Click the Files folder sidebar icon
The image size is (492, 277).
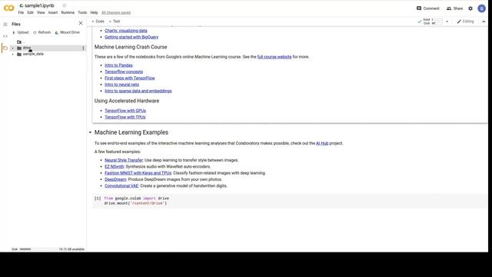[x=5, y=48]
